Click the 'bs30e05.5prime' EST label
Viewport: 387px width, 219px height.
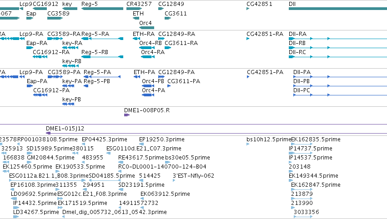tap(187, 158)
